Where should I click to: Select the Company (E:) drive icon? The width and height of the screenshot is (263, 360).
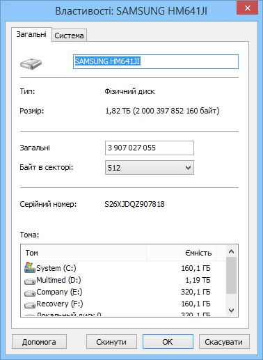point(30,293)
